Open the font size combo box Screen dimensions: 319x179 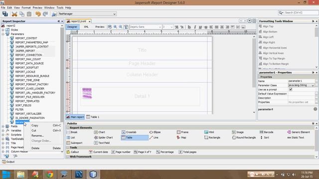[x=168, y=27]
